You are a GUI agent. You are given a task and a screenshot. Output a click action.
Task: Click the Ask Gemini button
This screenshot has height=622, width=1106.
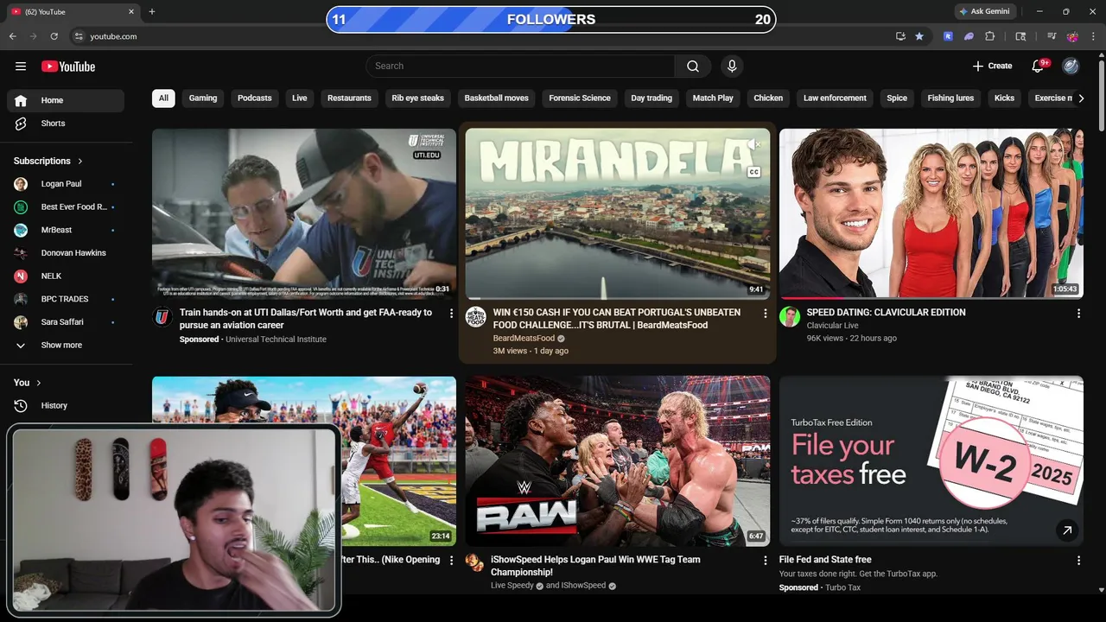tap(984, 12)
